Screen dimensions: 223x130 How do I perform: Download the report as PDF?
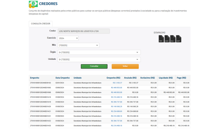click(x=161, y=39)
